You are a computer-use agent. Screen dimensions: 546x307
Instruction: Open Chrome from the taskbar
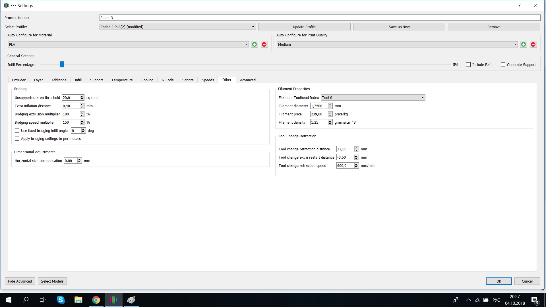coord(96,300)
